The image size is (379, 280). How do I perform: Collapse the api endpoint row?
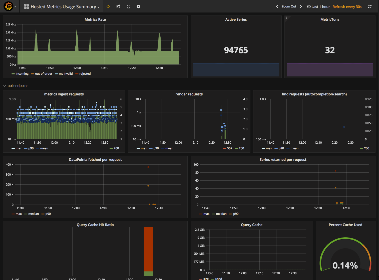(15, 86)
